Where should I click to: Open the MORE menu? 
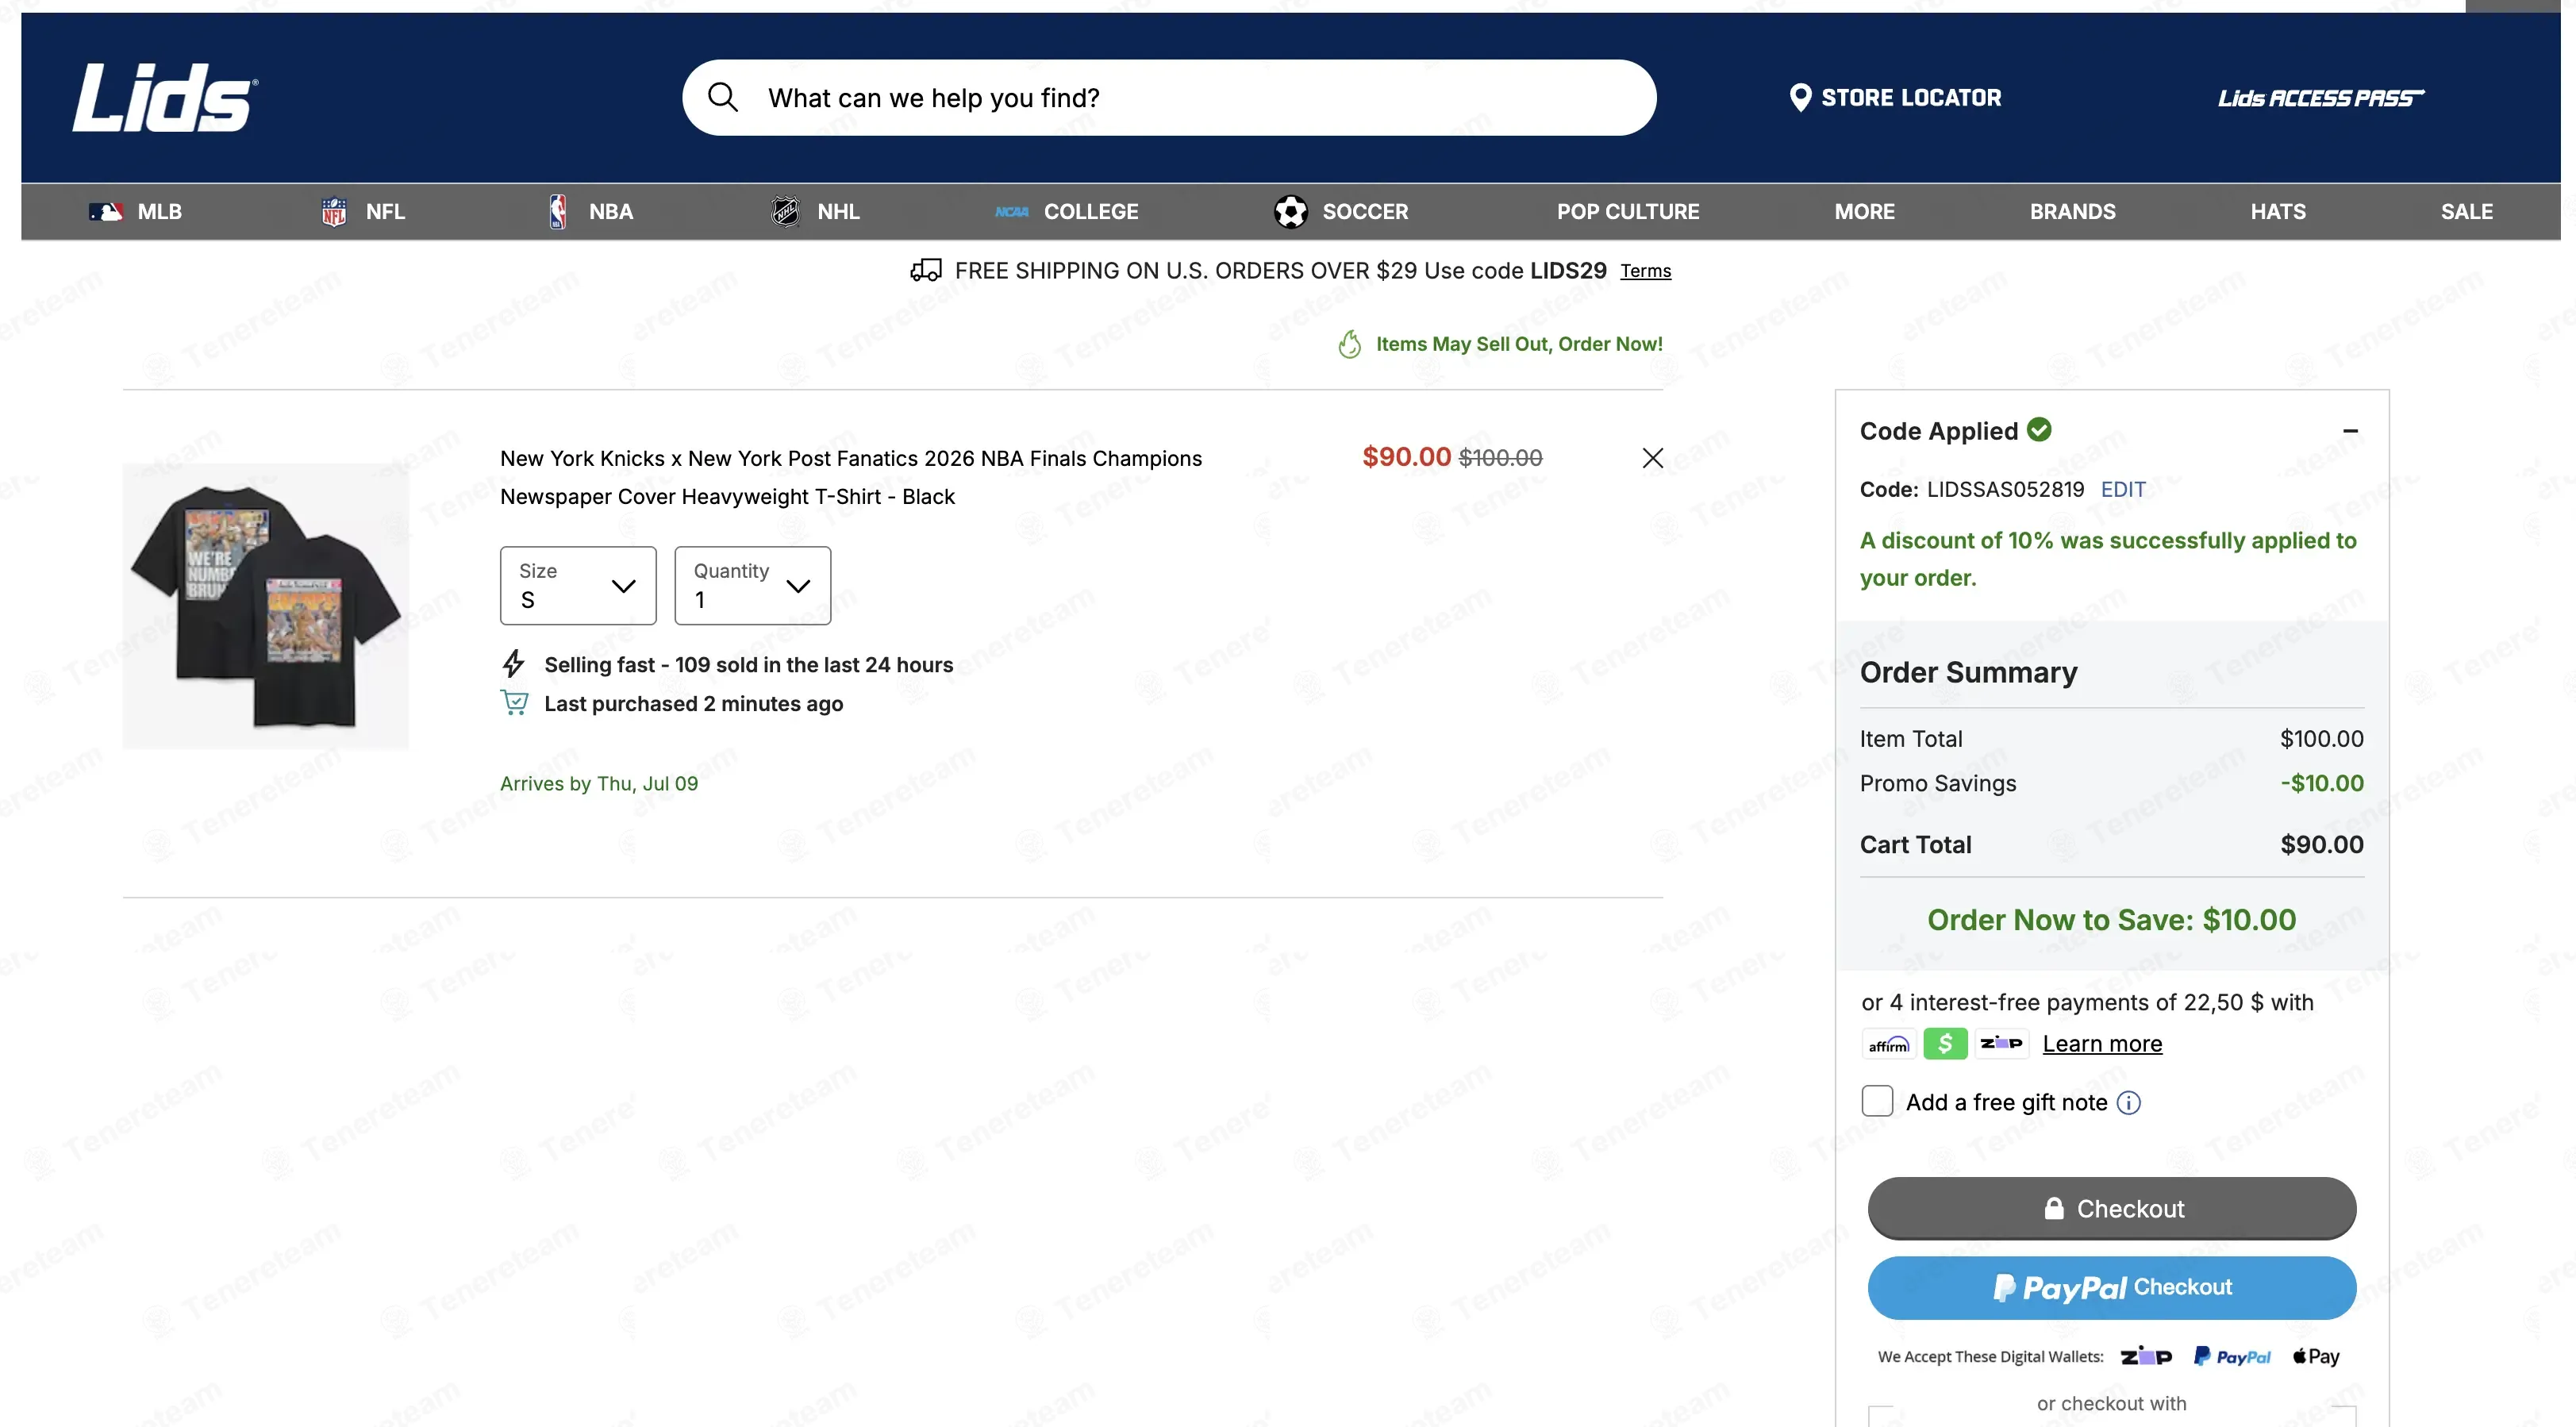1865,211
